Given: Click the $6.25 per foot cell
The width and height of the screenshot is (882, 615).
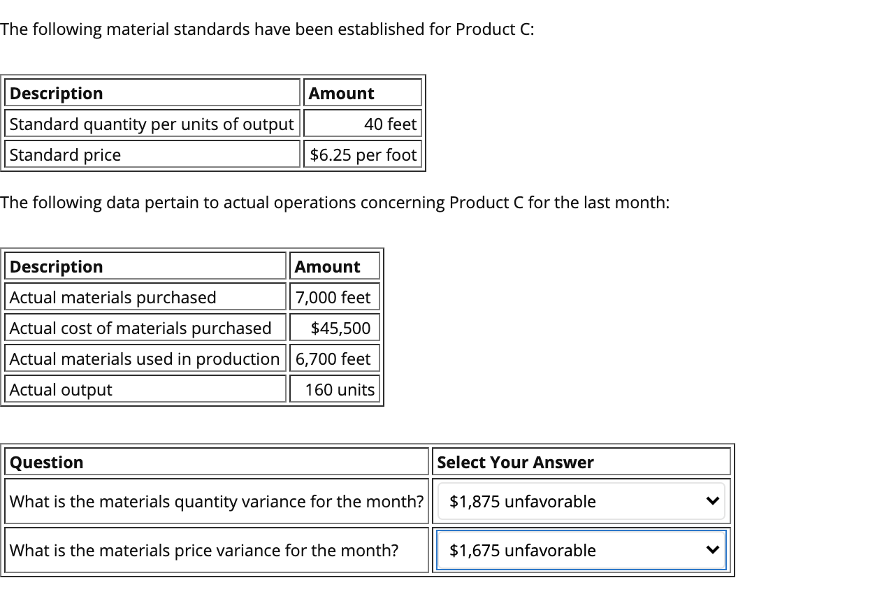Looking at the screenshot, I should pyautogui.click(x=363, y=154).
